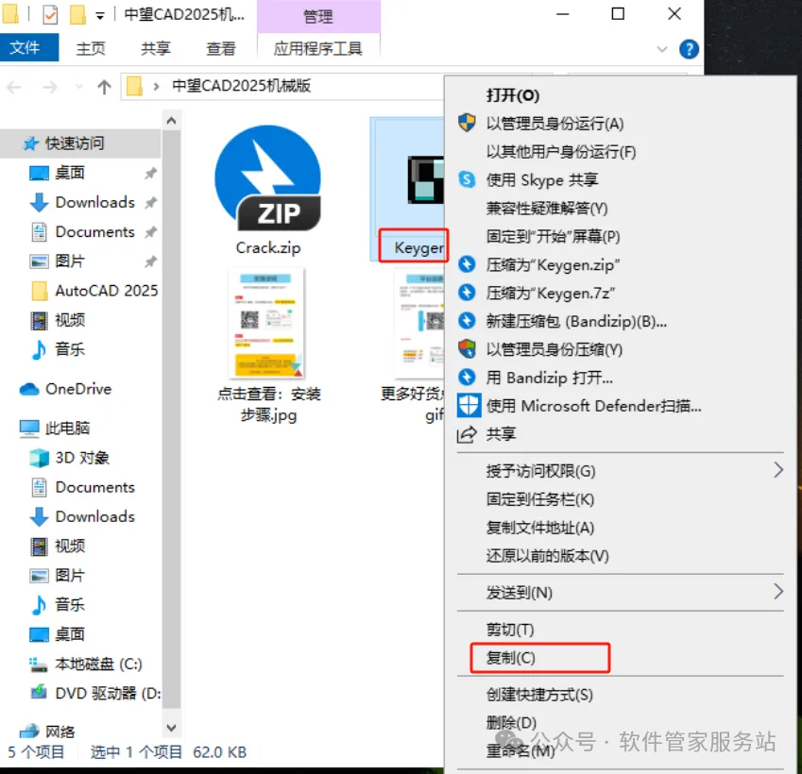The height and width of the screenshot is (774, 802).
Task: Click the Back navigation arrow
Action: [14, 88]
